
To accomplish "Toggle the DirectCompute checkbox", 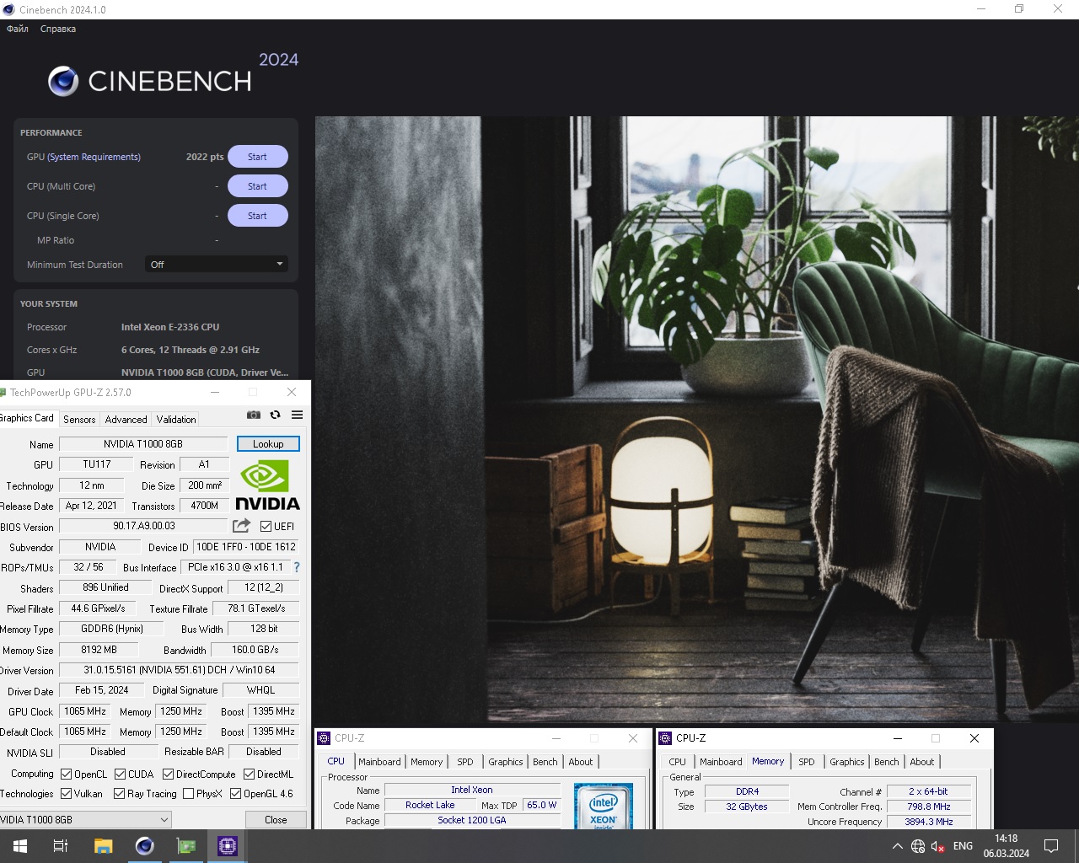I will pyautogui.click(x=169, y=774).
